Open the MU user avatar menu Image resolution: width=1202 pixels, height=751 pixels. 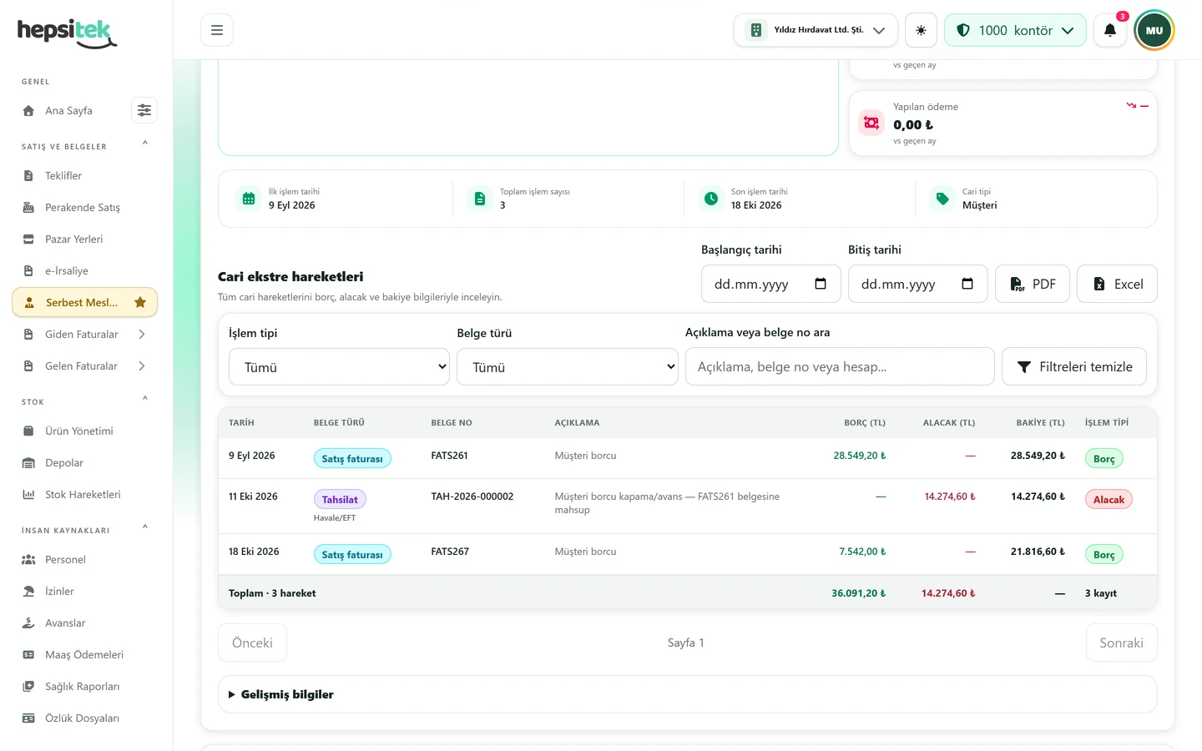pyautogui.click(x=1154, y=30)
